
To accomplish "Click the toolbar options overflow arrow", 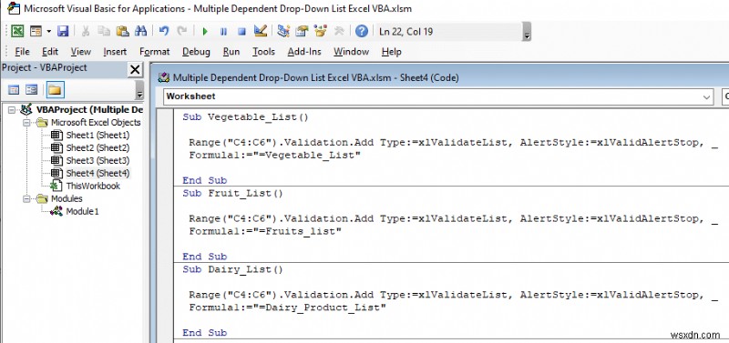I will tap(527, 32).
